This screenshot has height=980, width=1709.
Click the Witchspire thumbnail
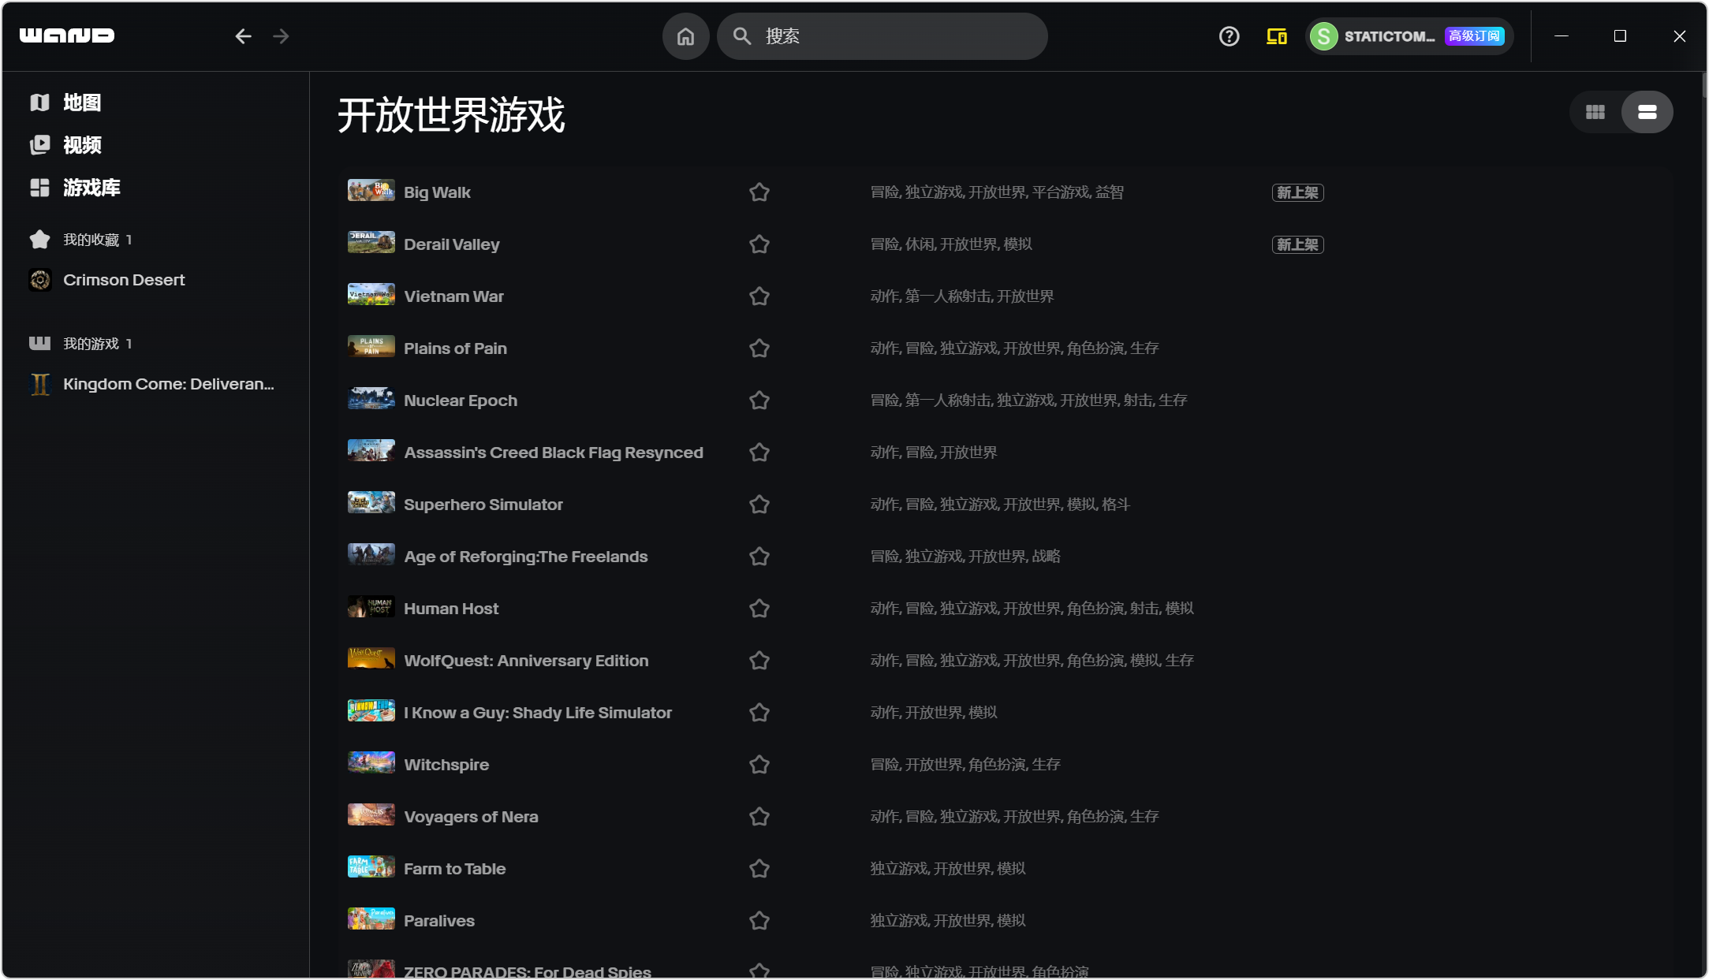(x=371, y=764)
